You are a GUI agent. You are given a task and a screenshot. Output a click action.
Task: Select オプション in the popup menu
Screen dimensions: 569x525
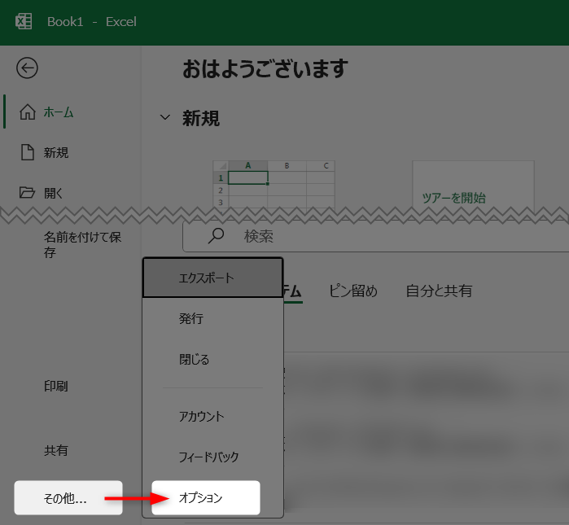tap(206, 498)
